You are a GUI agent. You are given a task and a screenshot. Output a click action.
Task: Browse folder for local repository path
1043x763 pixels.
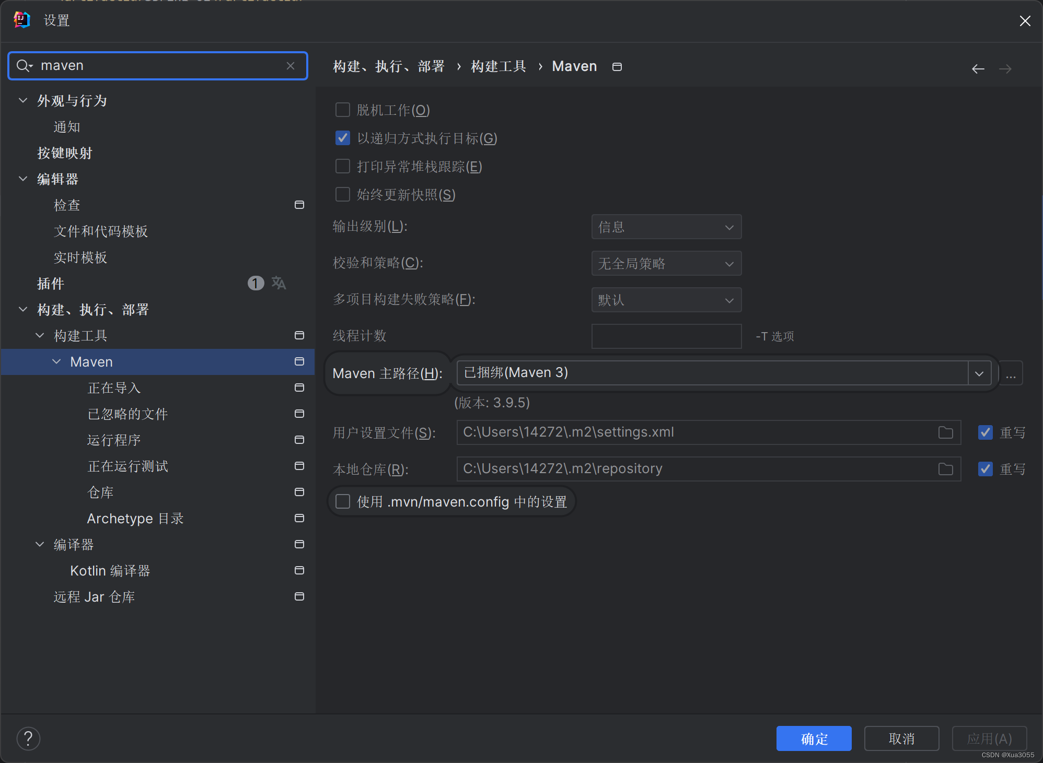coord(945,469)
